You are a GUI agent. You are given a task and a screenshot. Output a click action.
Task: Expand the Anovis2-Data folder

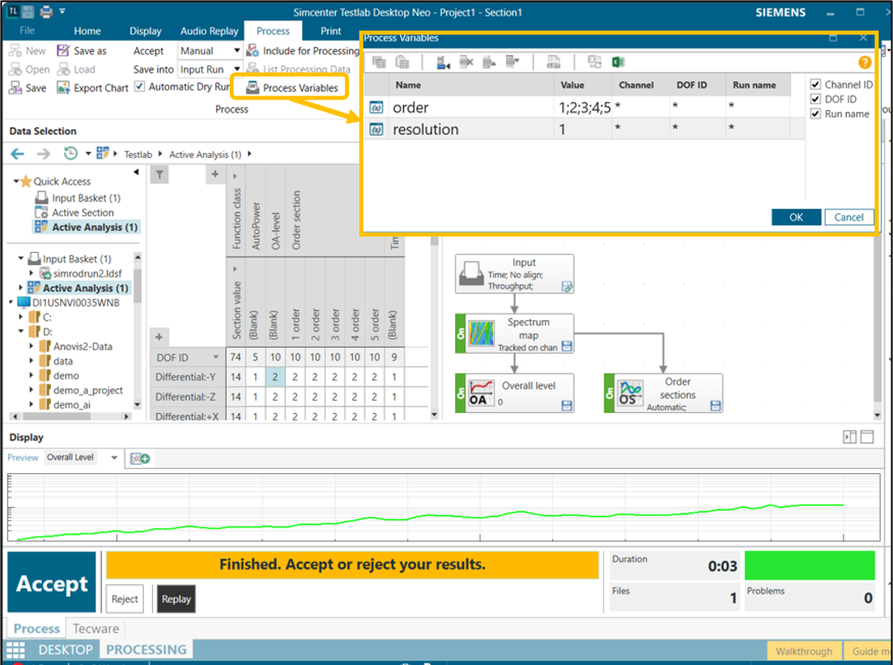31,346
